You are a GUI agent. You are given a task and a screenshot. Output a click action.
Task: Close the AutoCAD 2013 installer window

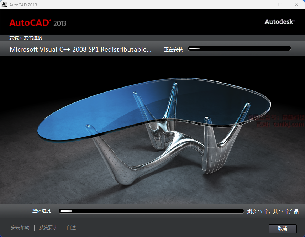[296, 5]
